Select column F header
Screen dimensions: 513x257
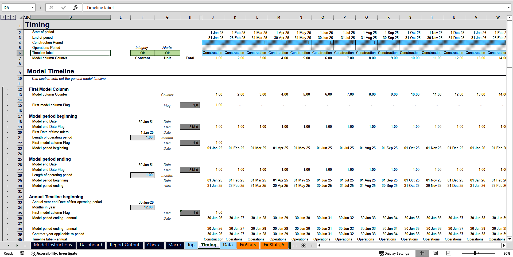[142, 17]
